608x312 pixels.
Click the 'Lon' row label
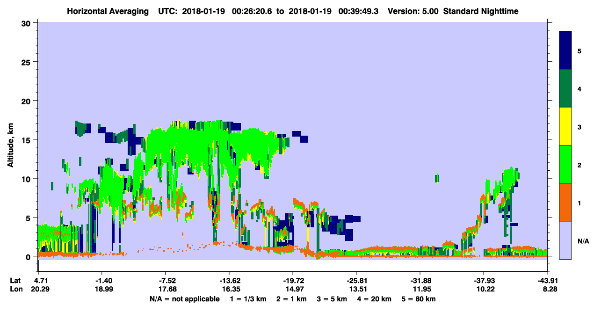(16, 289)
